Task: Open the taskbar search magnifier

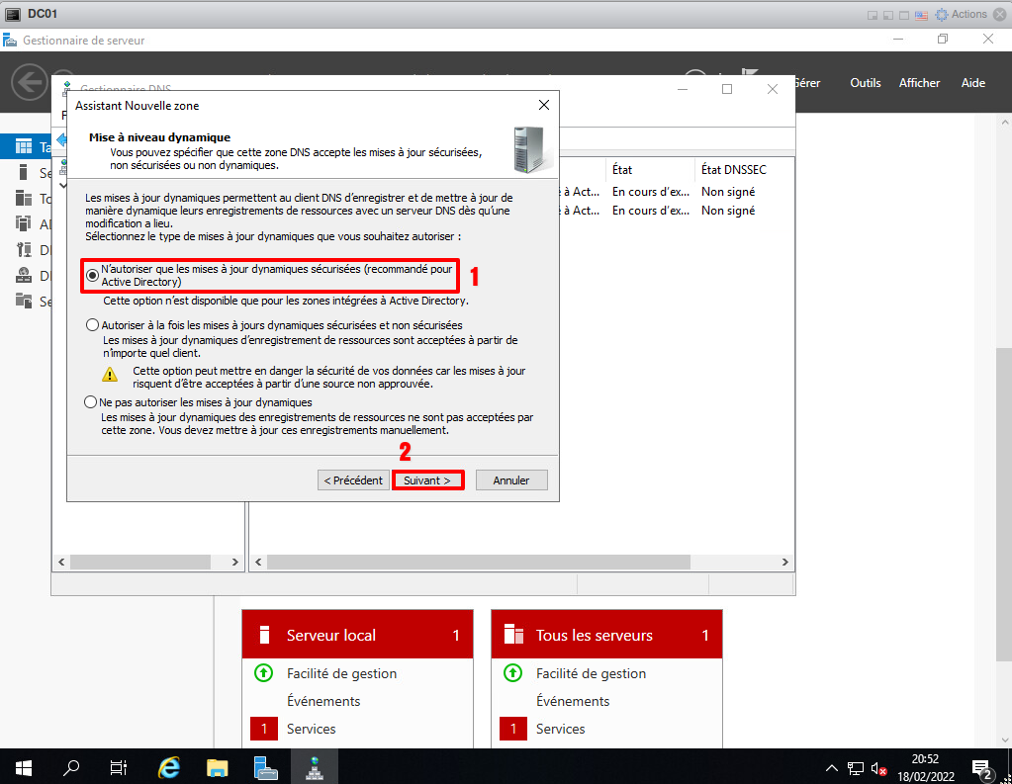Action: point(71,767)
